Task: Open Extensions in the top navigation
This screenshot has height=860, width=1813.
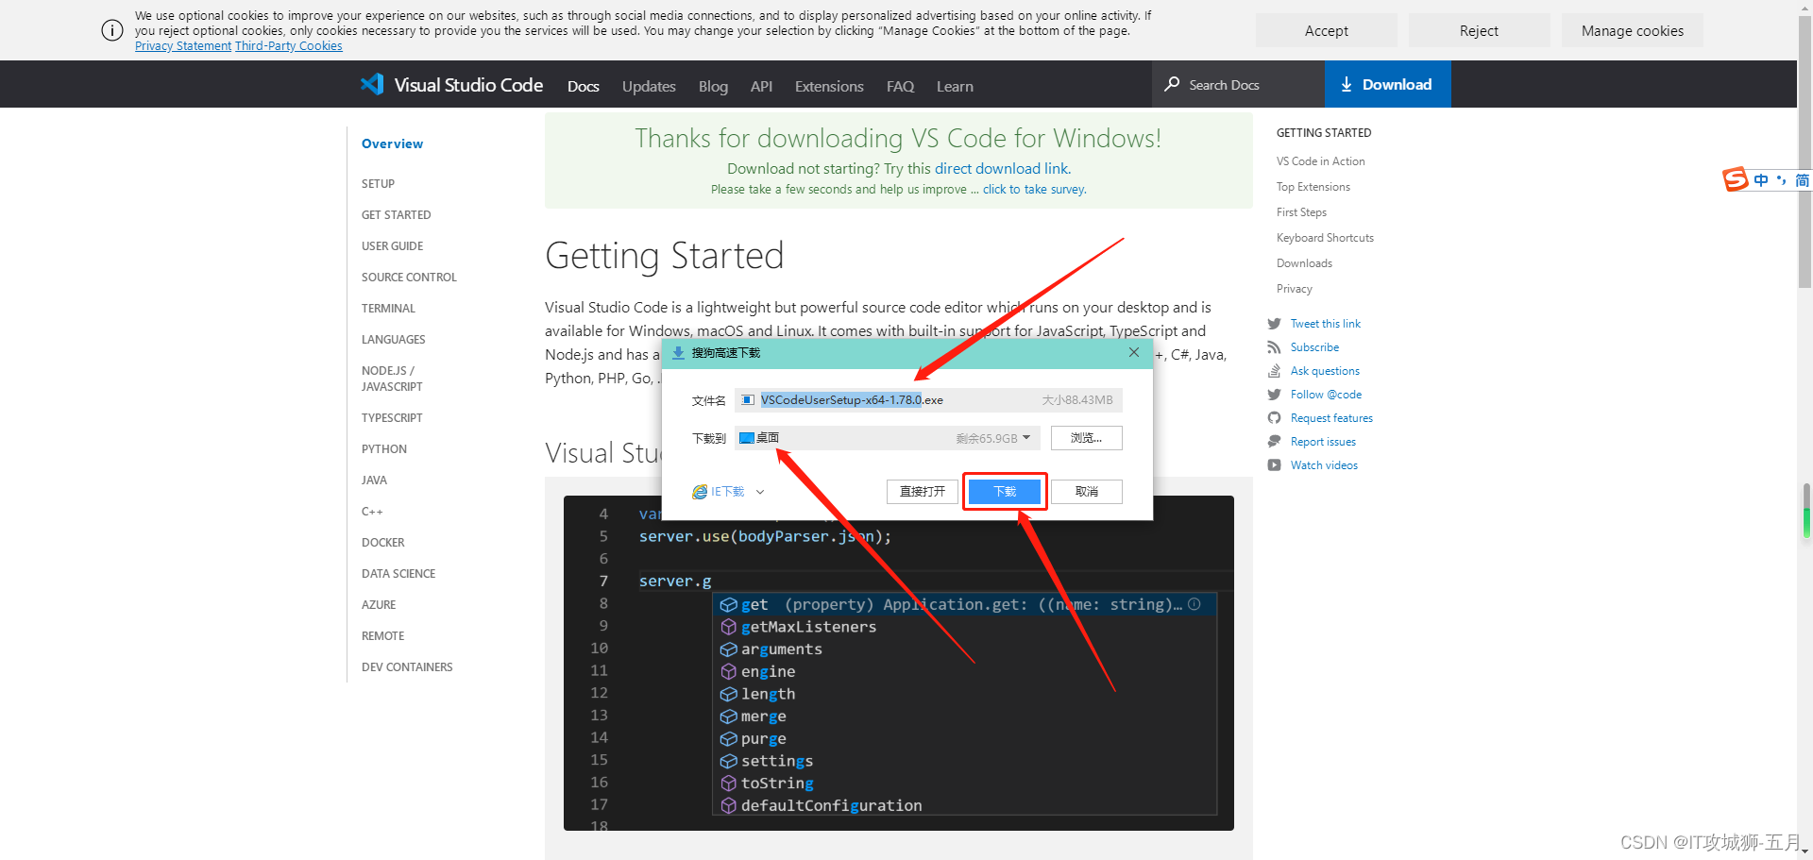Action: click(x=829, y=86)
